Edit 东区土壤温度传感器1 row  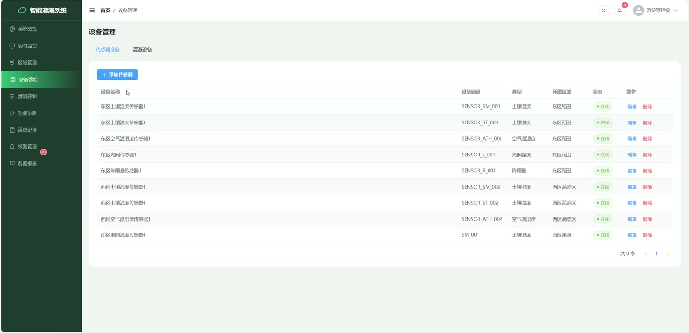[x=632, y=123]
